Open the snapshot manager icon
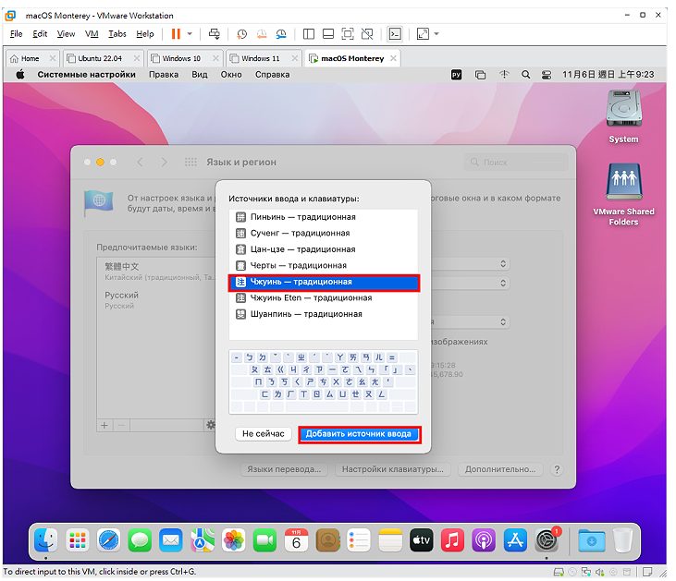Screen dimensions: 676x581 point(281,34)
